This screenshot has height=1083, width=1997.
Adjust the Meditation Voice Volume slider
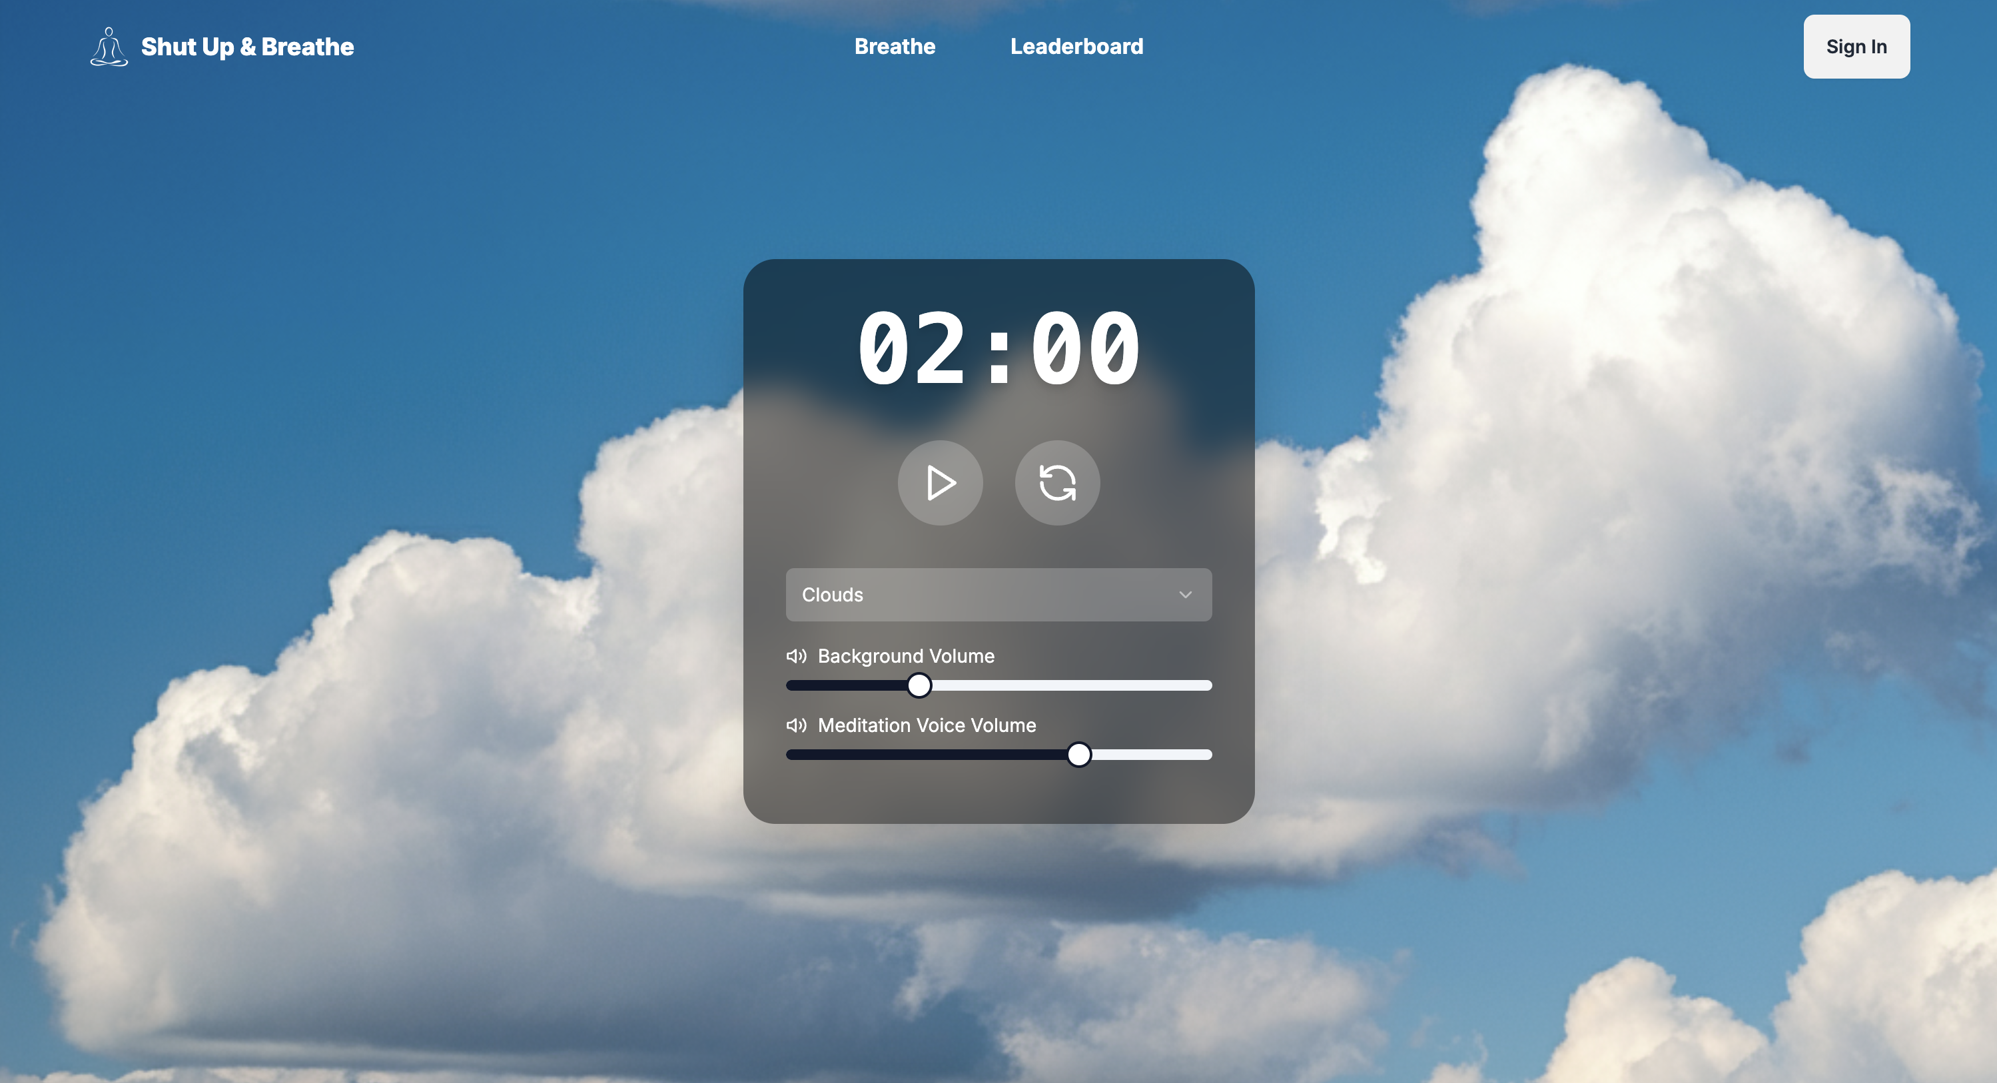[1080, 755]
